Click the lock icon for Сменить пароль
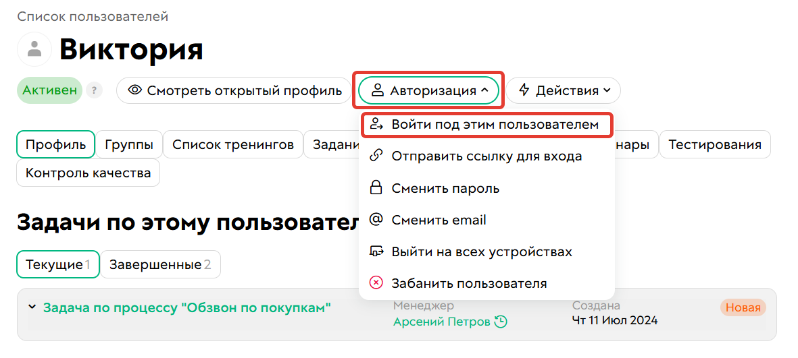The width and height of the screenshot is (798, 358). [376, 188]
